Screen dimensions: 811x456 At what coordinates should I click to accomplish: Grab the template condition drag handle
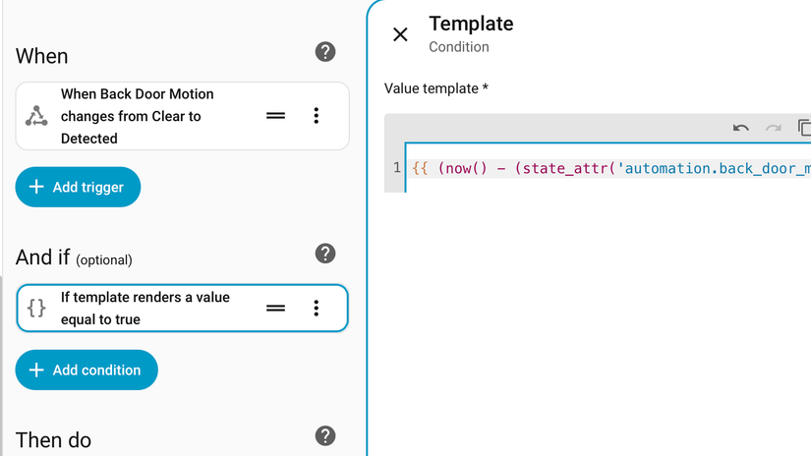point(276,309)
